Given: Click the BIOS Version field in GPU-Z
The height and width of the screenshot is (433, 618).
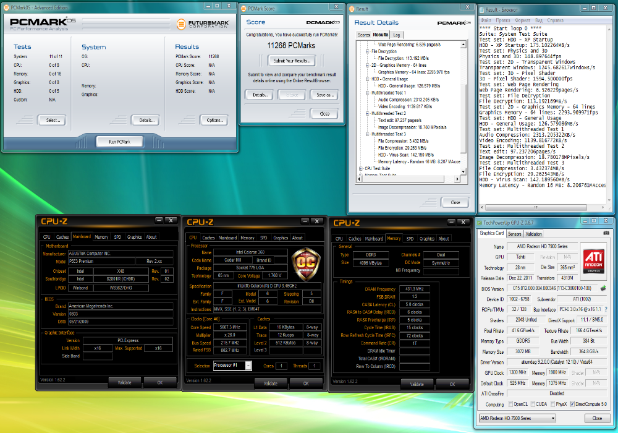Looking at the screenshot, I should 551,288.
